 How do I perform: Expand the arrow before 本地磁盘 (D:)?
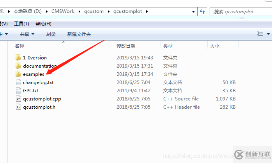pos(9,11)
